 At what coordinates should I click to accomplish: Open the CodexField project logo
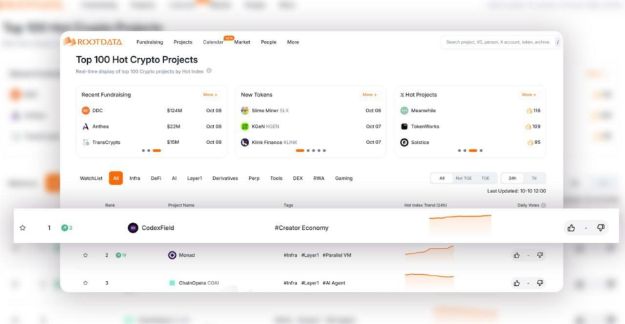coord(133,228)
